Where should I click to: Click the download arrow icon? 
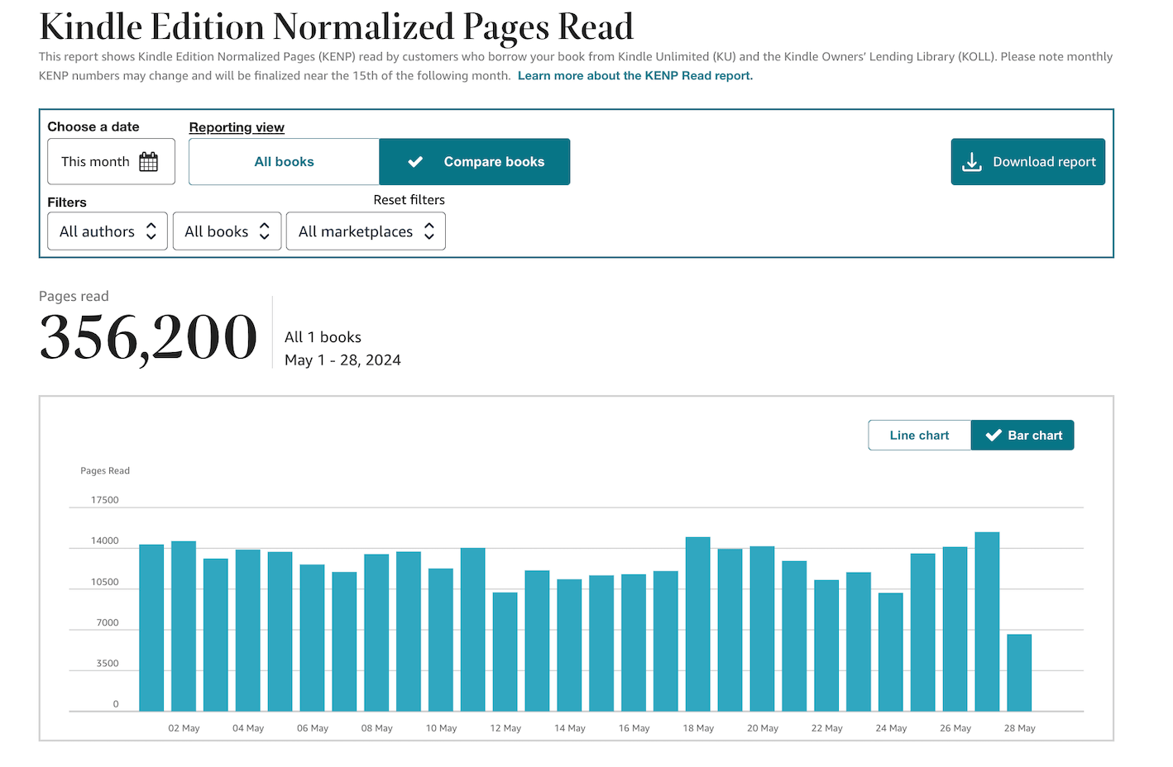pos(972,162)
